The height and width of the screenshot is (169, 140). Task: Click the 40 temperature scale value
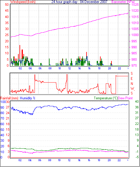[x=137, y=101]
